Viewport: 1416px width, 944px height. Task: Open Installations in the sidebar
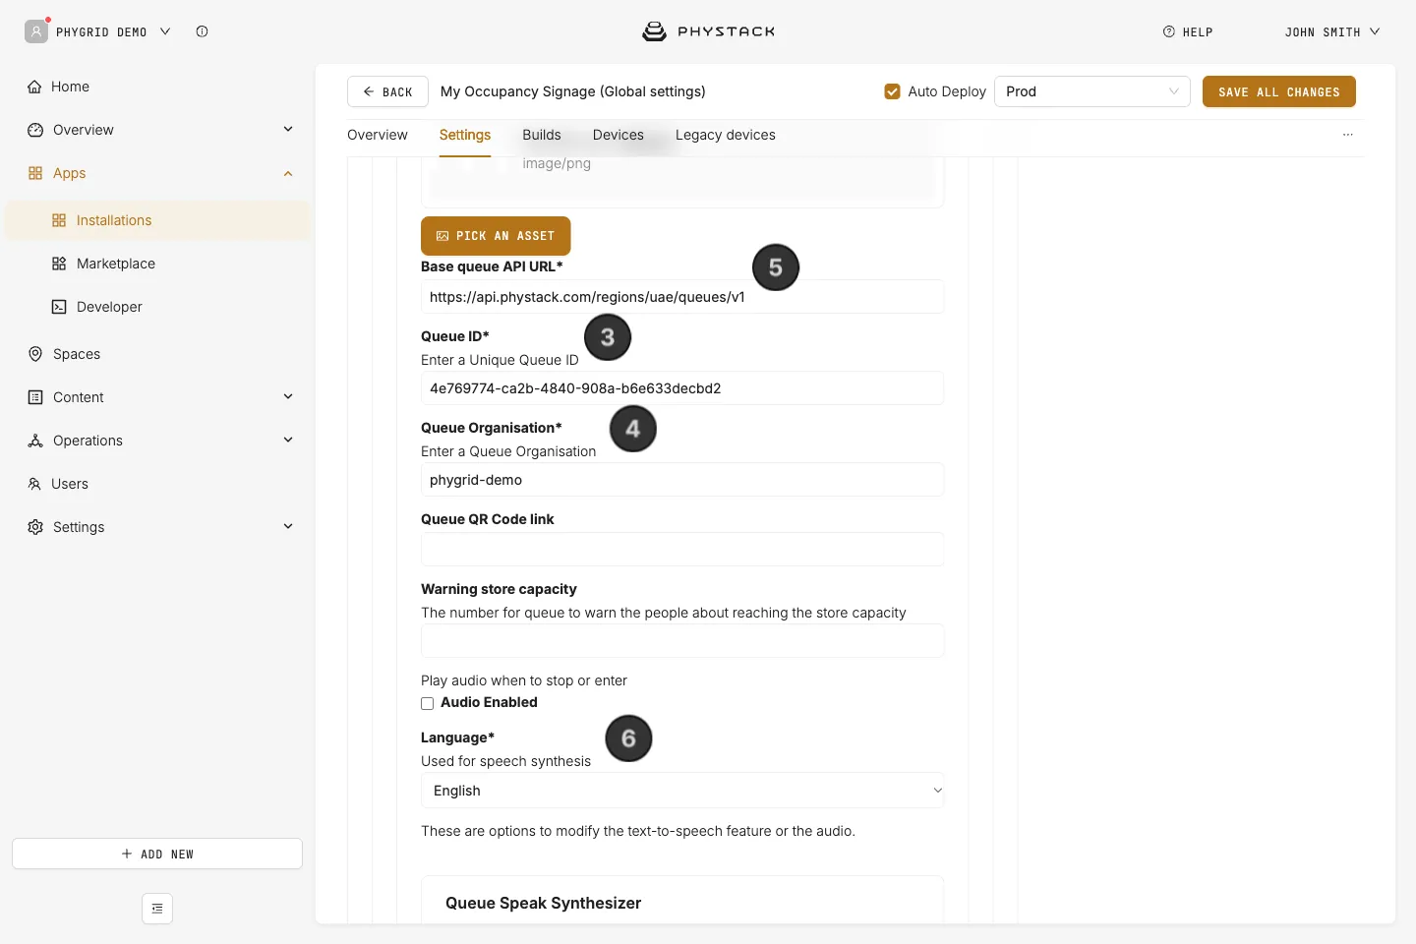pos(157,220)
